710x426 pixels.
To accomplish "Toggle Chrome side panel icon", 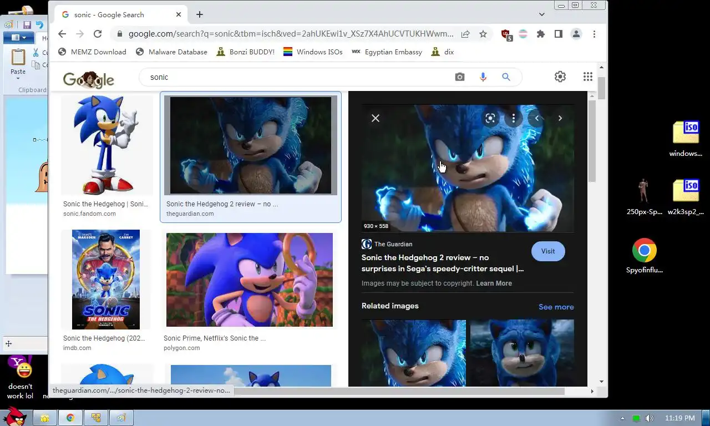I will point(559,34).
